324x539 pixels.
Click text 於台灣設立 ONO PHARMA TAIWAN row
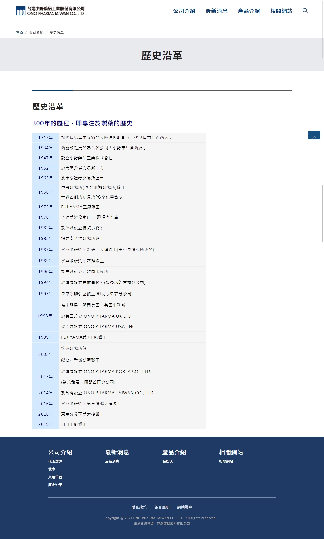(x=108, y=393)
